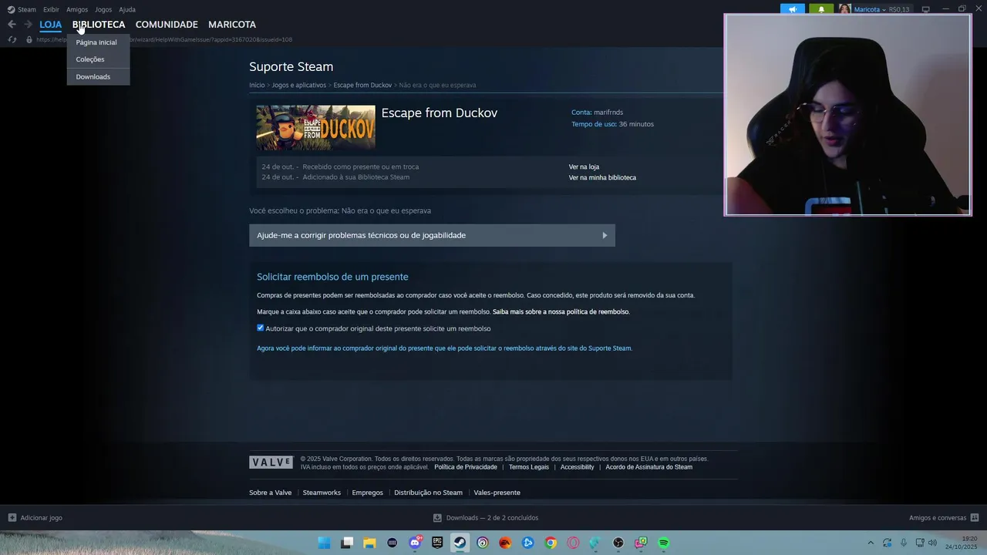Click Sobre a Valve footer link
This screenshot has width=987, height=555.
[x=270, y=493]
